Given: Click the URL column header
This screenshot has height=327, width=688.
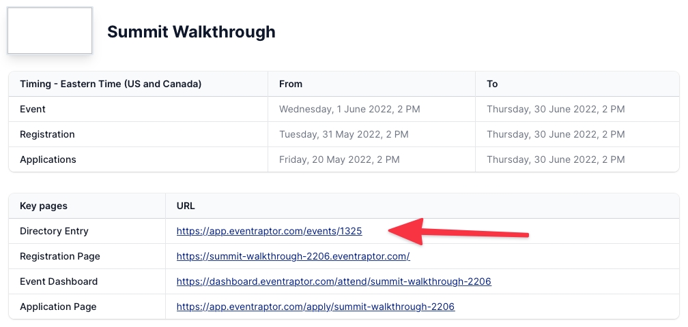Looking at the screenshot, I should coord(186,206).
